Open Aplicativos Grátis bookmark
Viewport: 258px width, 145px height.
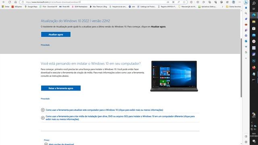(x=207, y=7)
